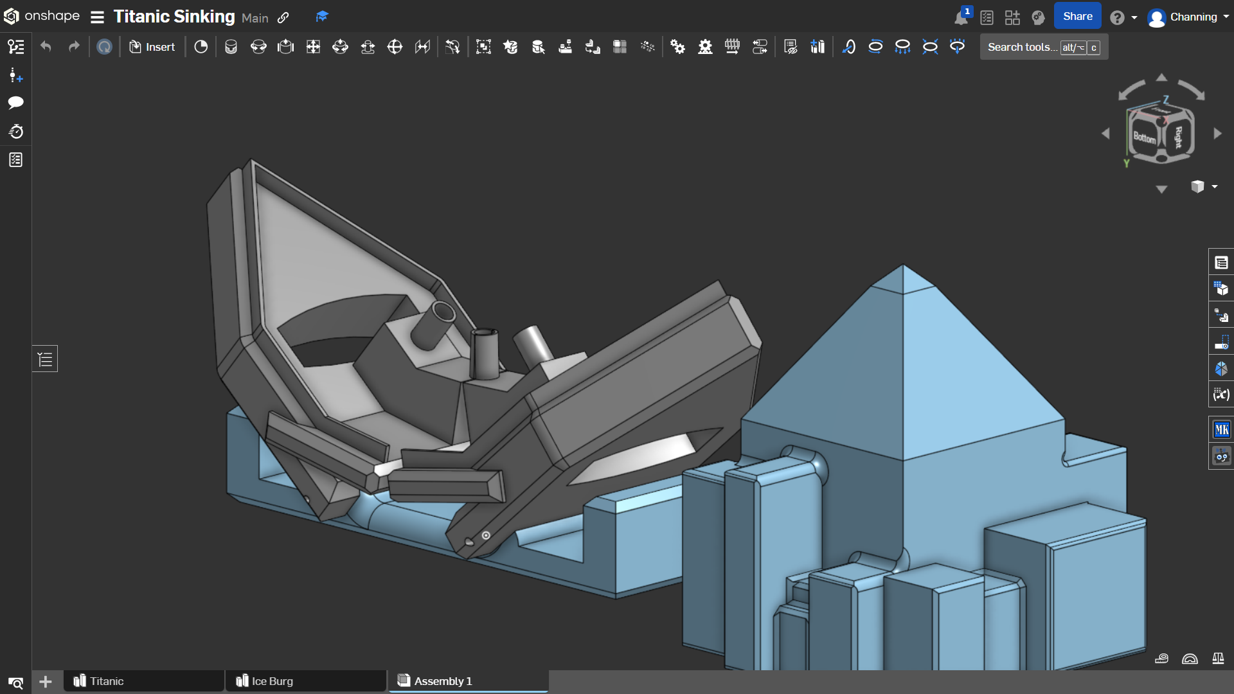The height and width of the screenshot is (694, 1234).
Task: Open the notifications bell
Action: 961,17
